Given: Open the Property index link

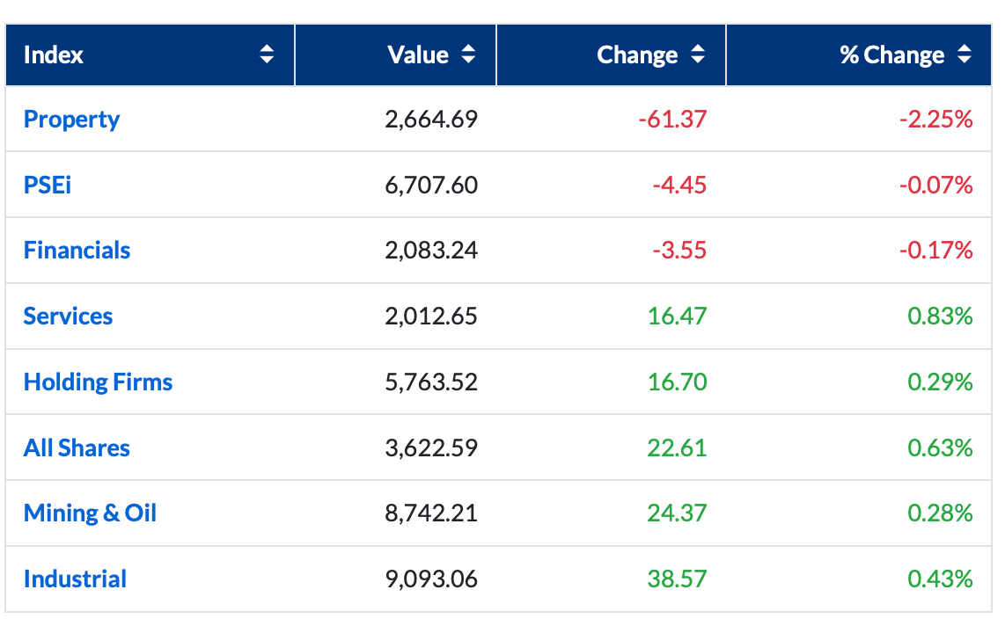Looking at the screenshot, I should point(71,120).
